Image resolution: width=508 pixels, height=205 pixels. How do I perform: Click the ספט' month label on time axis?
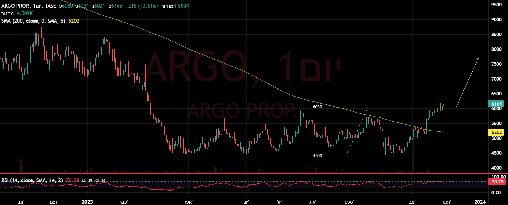(349, 202)
